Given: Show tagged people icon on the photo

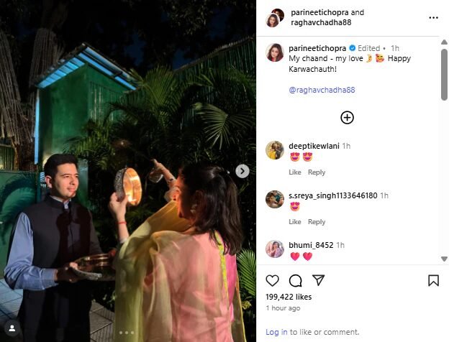Looking at the screenshot, I should point(12,328).
